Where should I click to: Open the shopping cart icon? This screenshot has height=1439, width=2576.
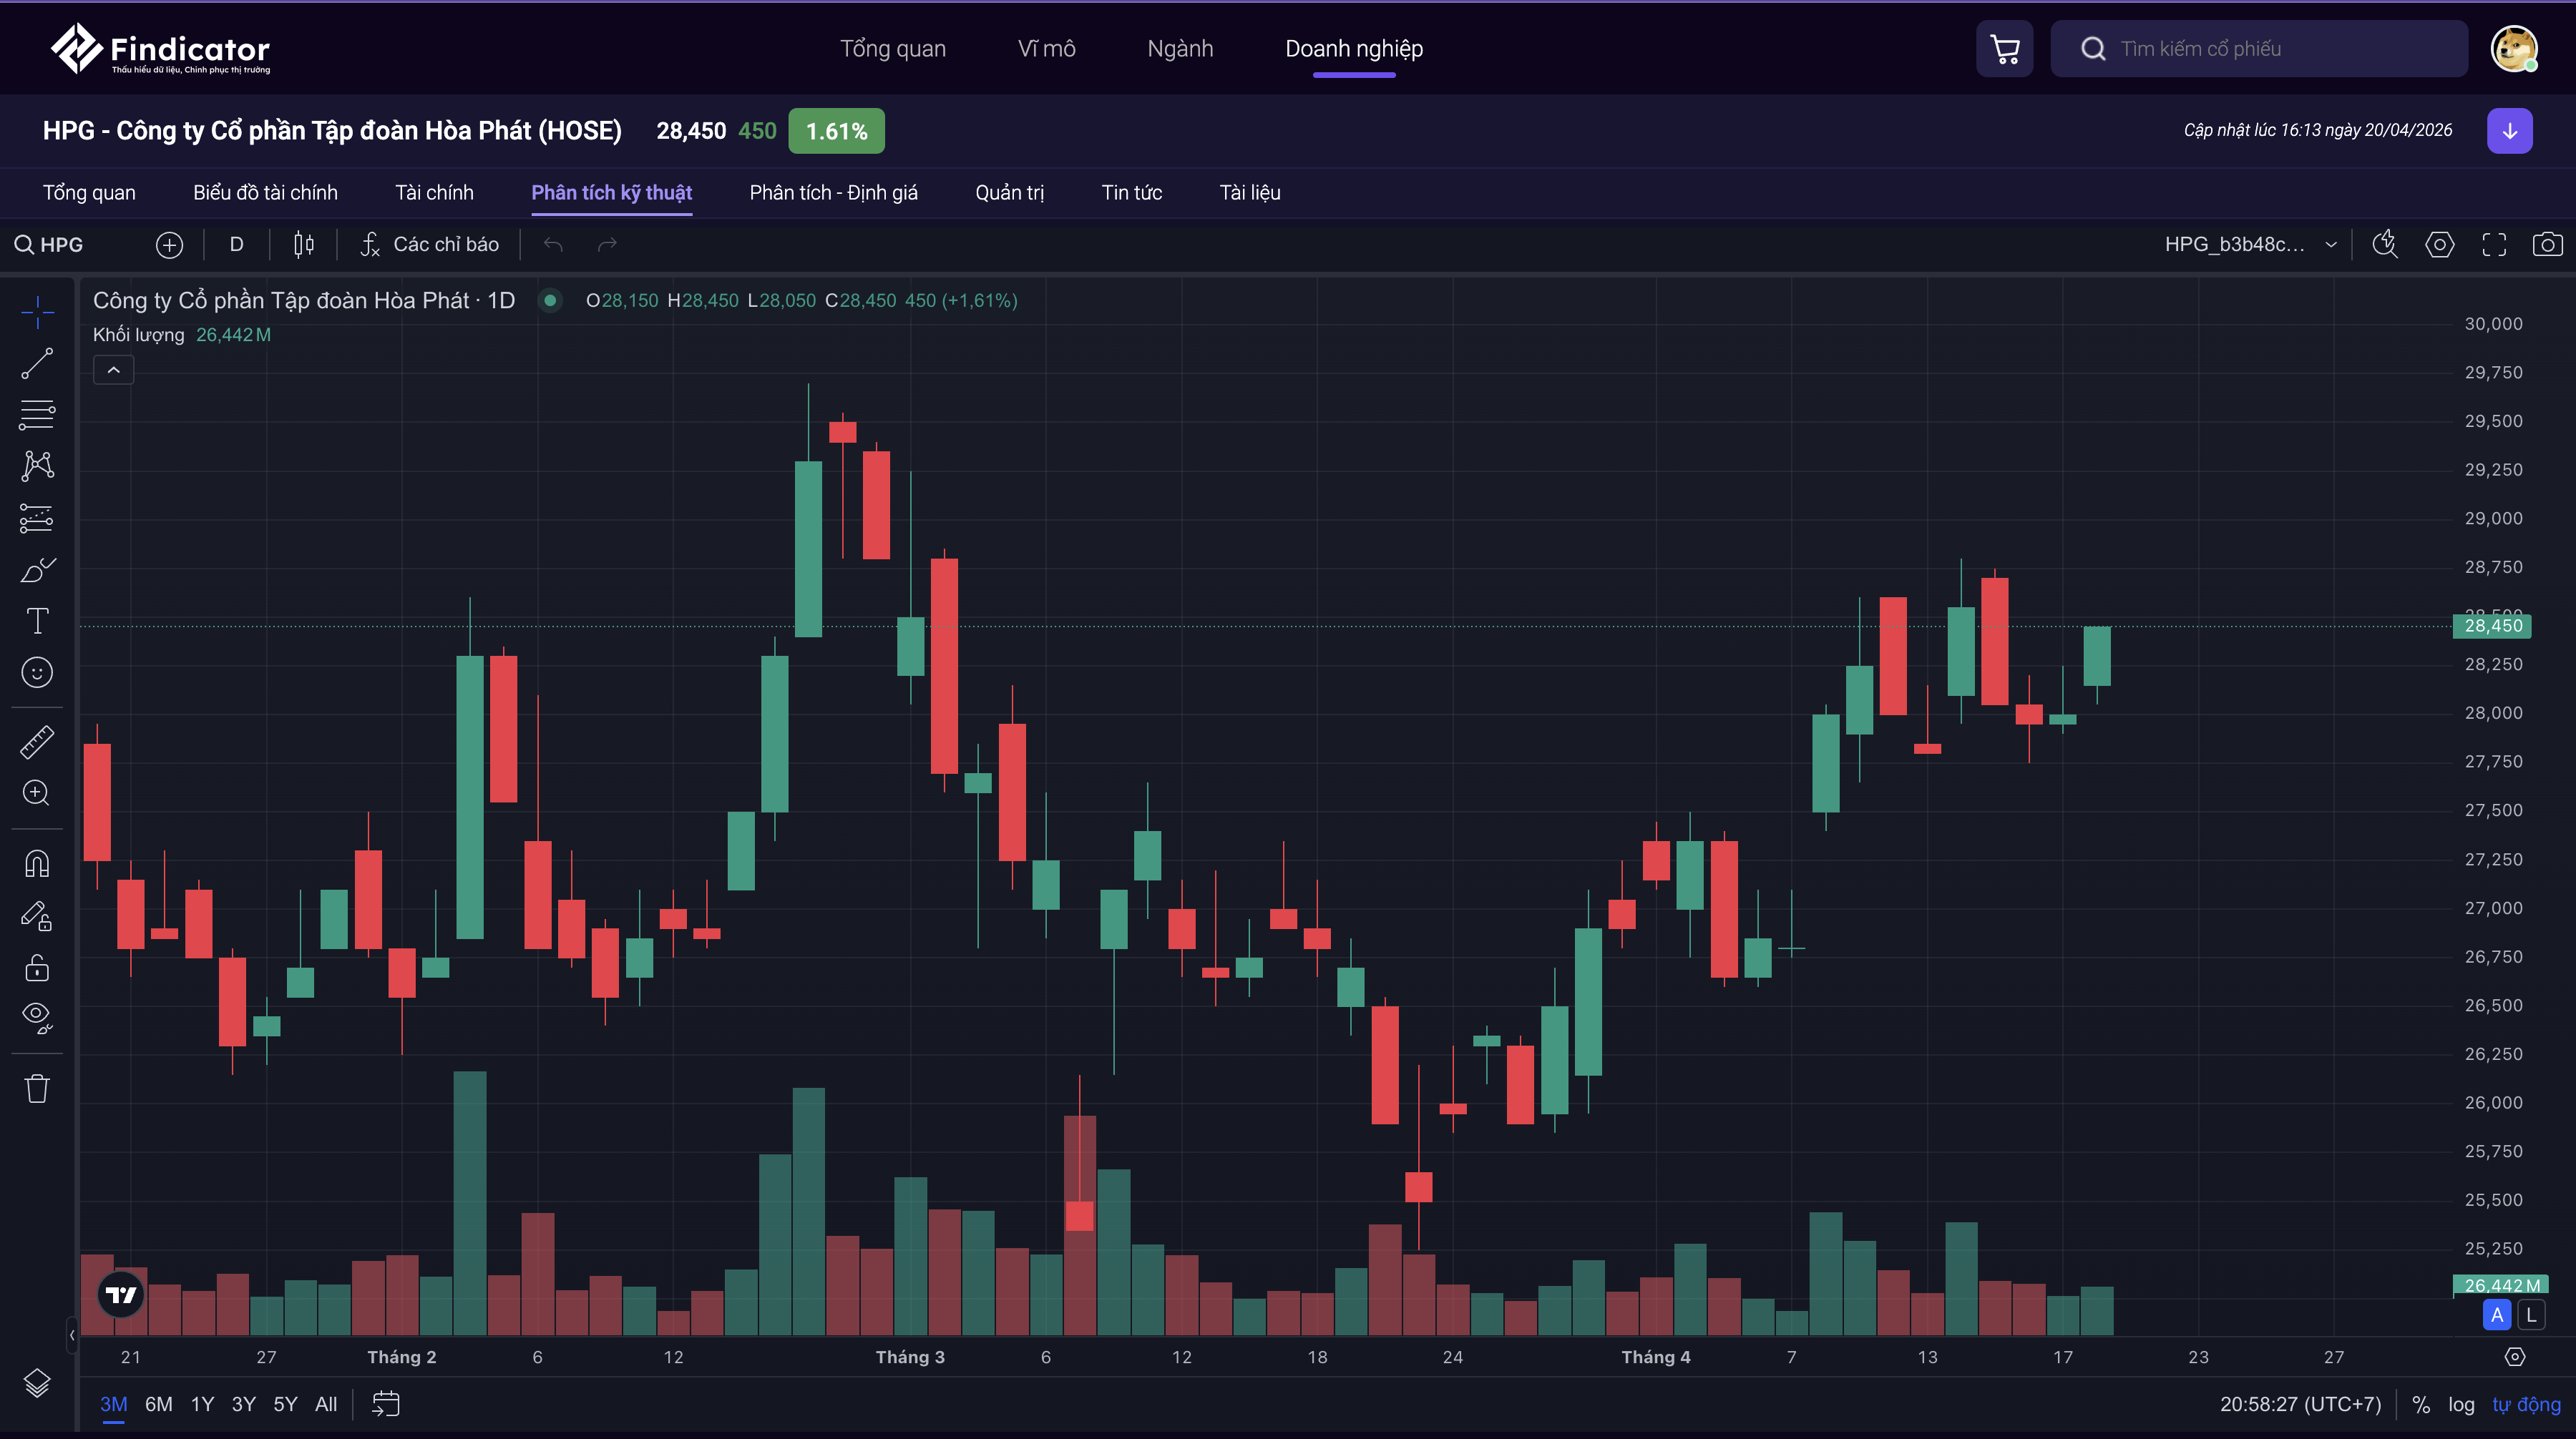tap(2004, 49)
